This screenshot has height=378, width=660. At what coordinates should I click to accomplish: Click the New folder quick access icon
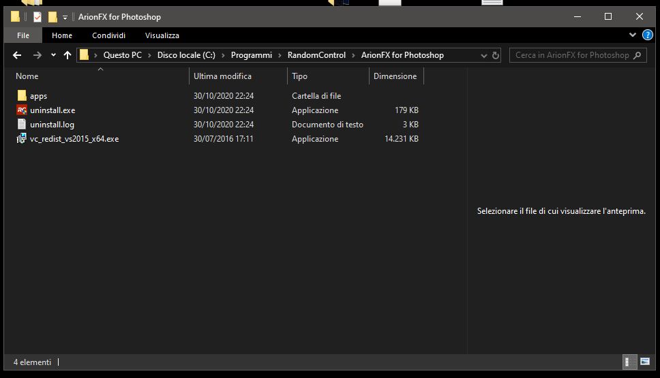(x=52, y=17)
